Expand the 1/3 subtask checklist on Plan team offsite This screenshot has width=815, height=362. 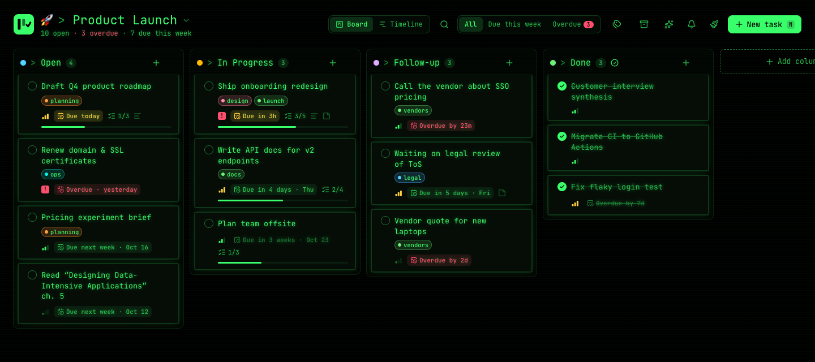(x=229, y=252)
